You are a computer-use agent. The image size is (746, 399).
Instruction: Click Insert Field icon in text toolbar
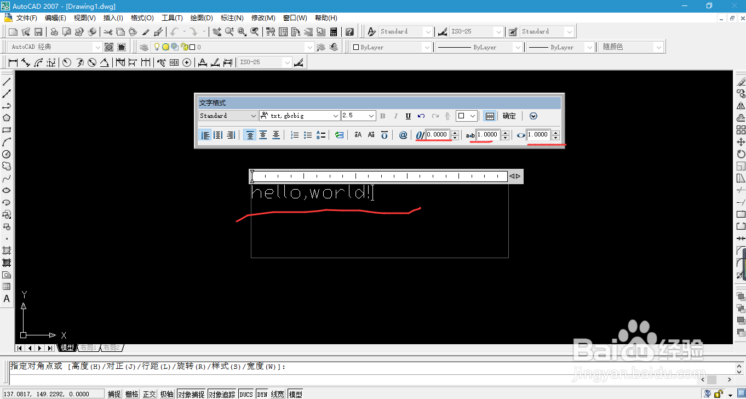tap(340, 135)
